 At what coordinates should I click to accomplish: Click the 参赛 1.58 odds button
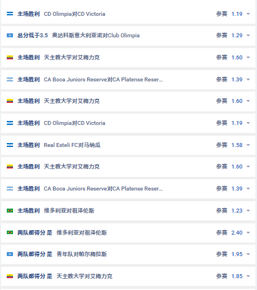coord(229,145)
